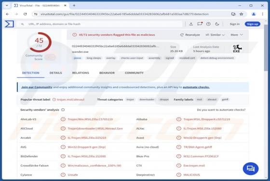Click the Reanalyze button
The width and height of the screenshot is (270, 181).
tap(190, 35)
